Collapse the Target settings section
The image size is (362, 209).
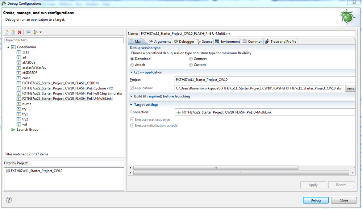click(x=132, y=105)
